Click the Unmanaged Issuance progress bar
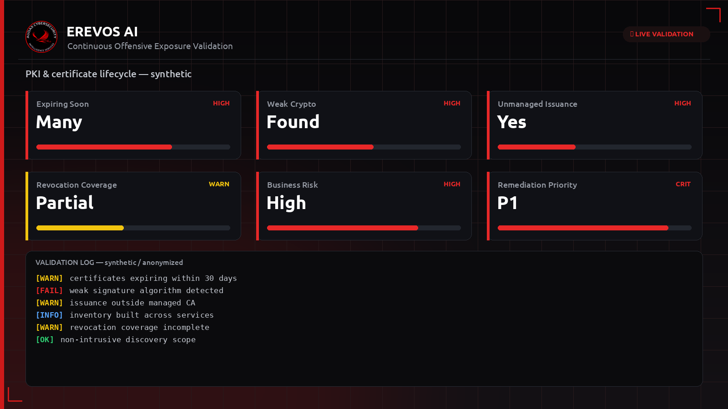The height and width of the screenshot is (409, 728). (595, 147)
